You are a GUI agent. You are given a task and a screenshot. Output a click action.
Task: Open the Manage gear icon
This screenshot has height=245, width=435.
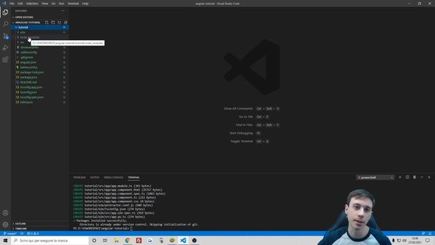[5, 225]
